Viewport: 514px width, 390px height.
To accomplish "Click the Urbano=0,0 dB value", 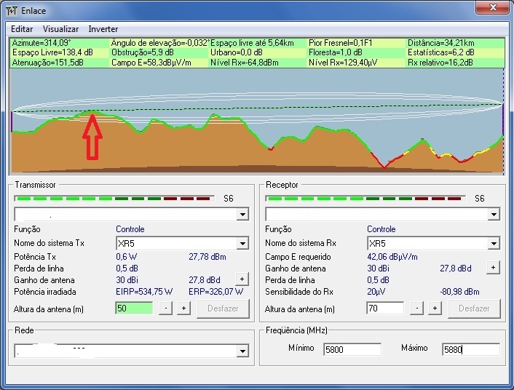I will (x=237, y=52).
